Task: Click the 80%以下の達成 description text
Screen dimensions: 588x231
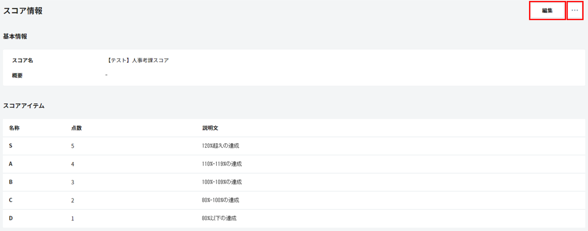Action: tap(219, 218)
